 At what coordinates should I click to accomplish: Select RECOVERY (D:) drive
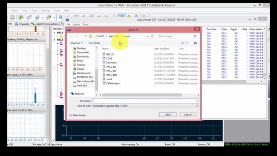(85, 77)
